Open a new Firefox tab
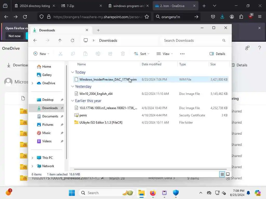 [x=204, y=6]
